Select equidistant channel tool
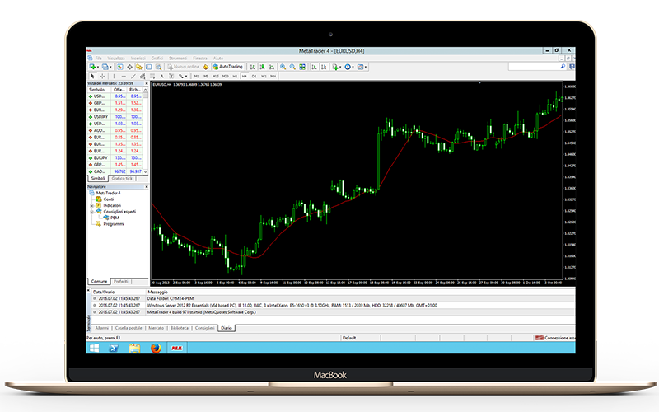Screen dimensions: 659x412 tap(143, 76)
